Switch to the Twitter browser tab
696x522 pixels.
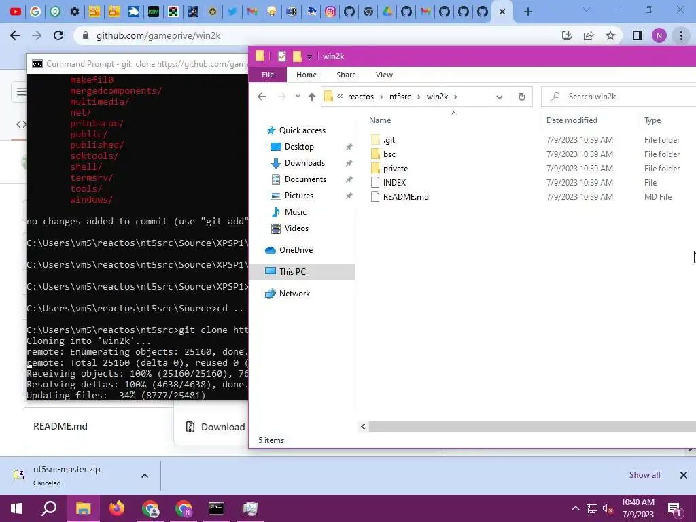[x=232, y=12]
